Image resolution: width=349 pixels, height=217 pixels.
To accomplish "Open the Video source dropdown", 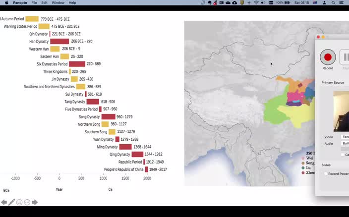I will coord(345,137).
